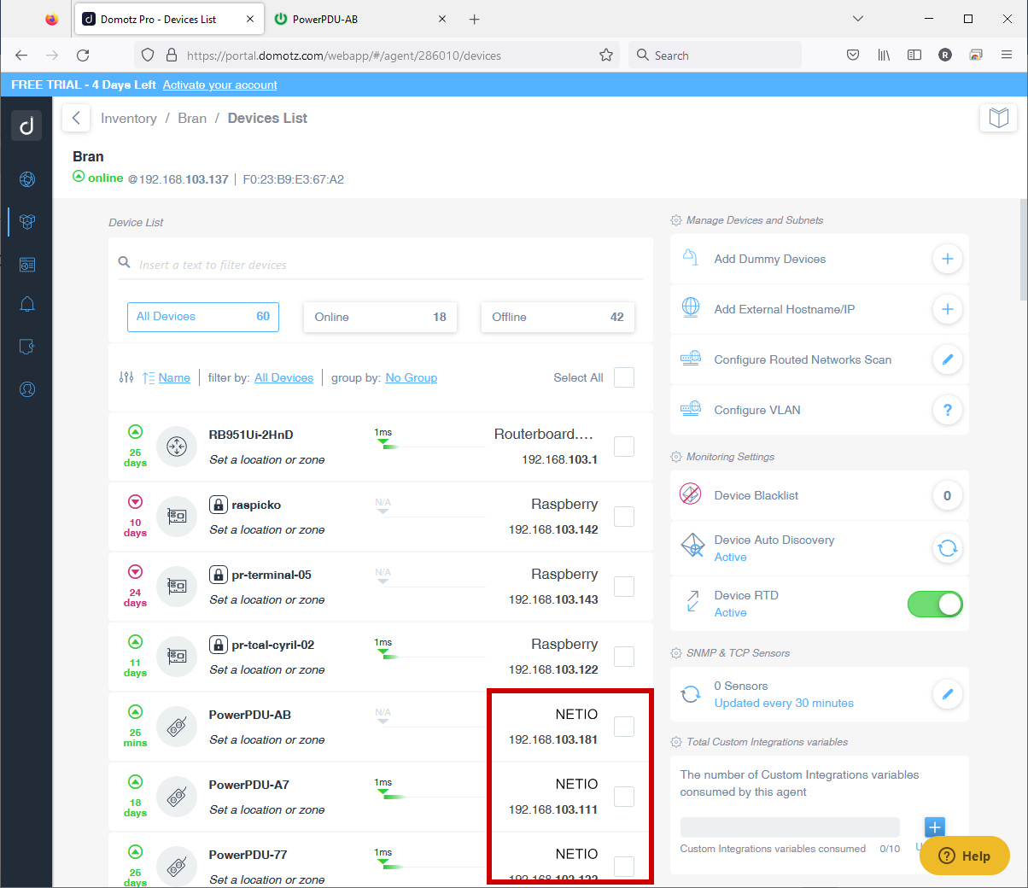Select the Online 18 tab
1028x888 pixels.
[x=381, y=317]
